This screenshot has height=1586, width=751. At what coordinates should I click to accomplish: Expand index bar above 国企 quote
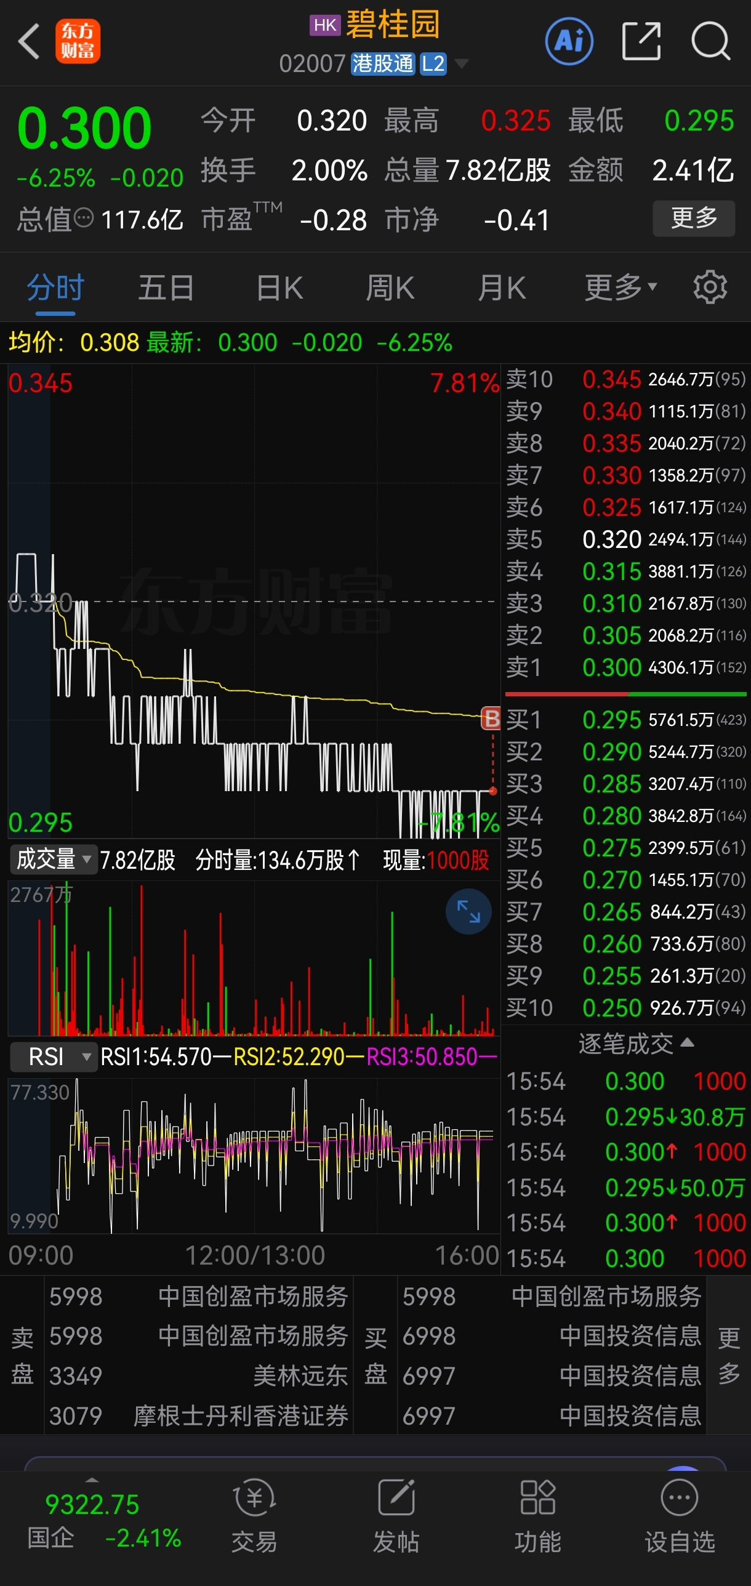[x=92, y=1479]
